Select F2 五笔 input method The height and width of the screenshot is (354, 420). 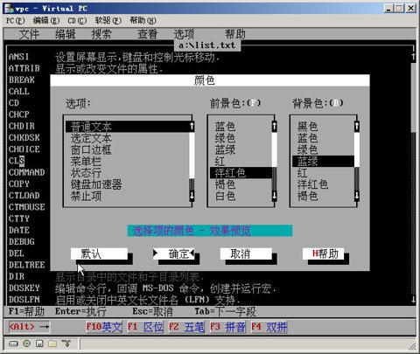186,327
